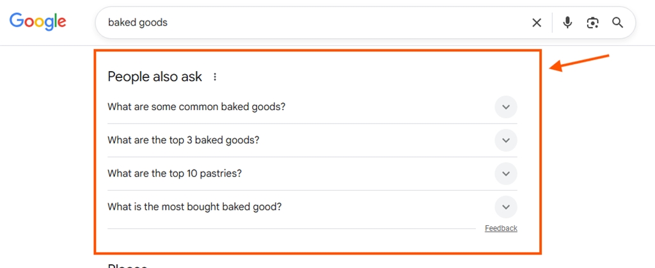The width and height of the screenshot is (655, 268).
Task: Start voice search with the microphone icon
Action: pos(567,23)
